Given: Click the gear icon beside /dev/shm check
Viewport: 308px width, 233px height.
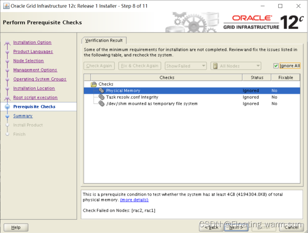Looking at the screenshot, I should (x=101, y=103).
